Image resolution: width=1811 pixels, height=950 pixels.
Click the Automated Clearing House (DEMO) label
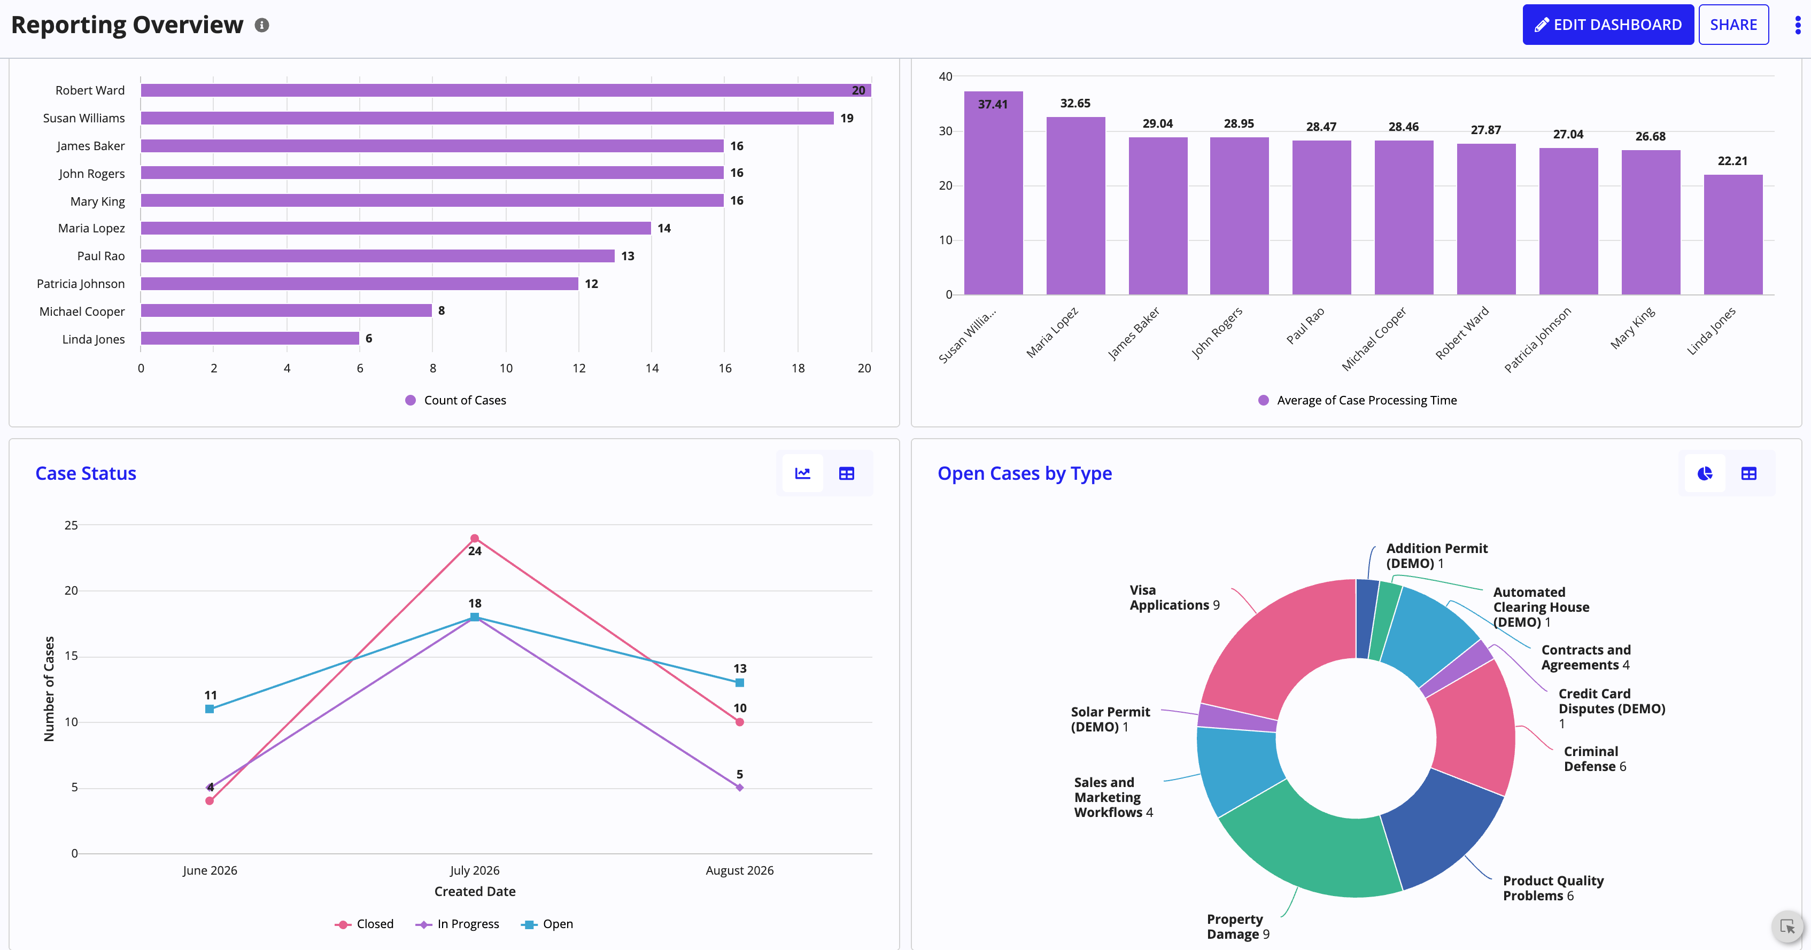[1541, 607]
